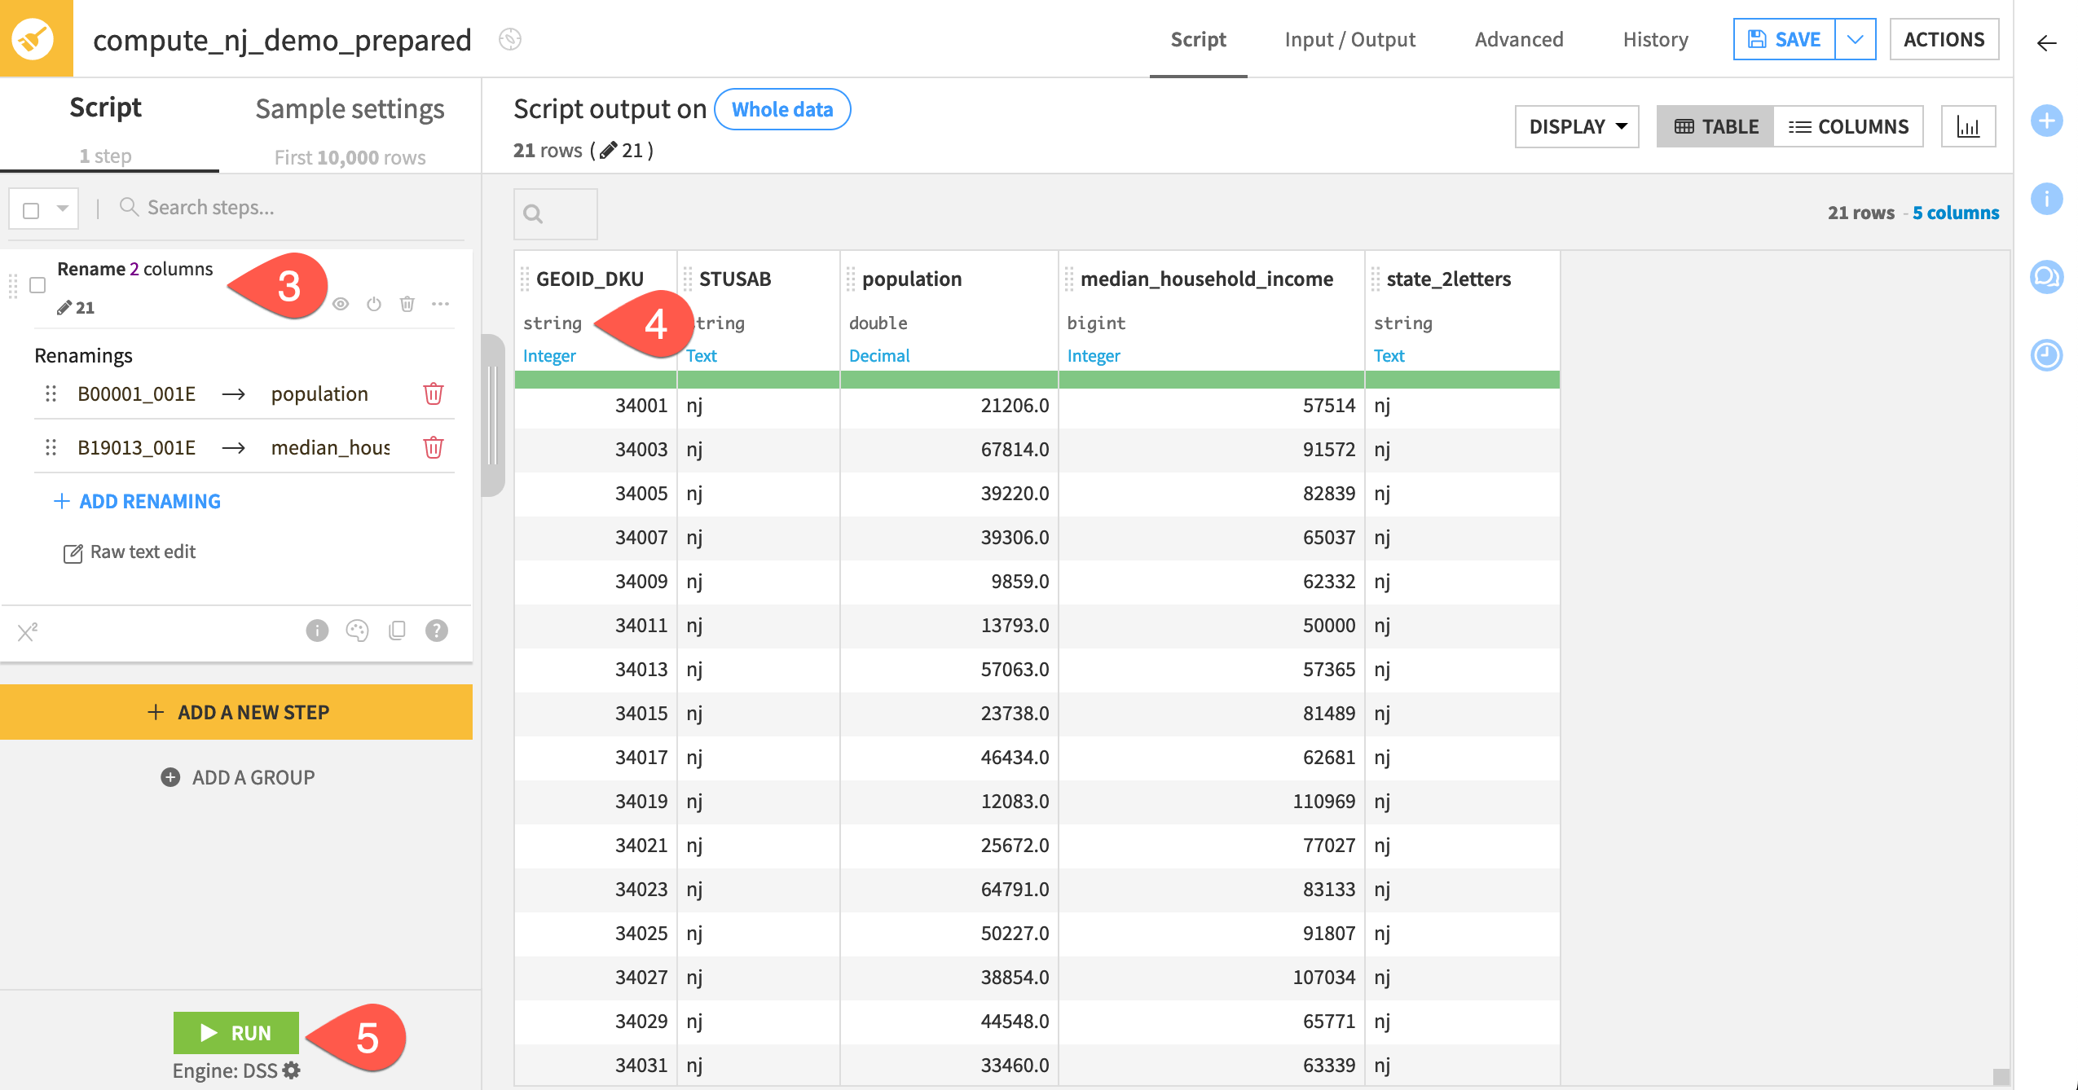Open the GEOID_DKU column header menu
Viewport: 2078px width, 1090px height.
pyautogui.click(x=590, y=279)
